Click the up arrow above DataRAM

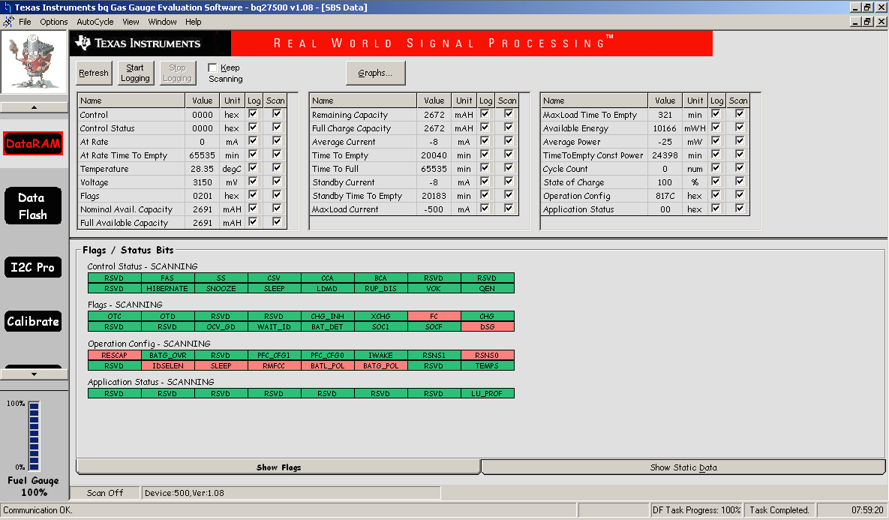point(34,107)
